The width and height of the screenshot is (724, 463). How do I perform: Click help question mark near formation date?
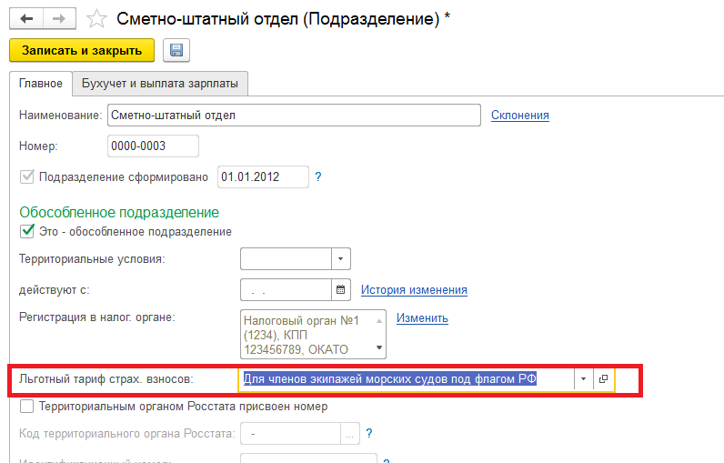pyautogui.click(x=318, y=176)
